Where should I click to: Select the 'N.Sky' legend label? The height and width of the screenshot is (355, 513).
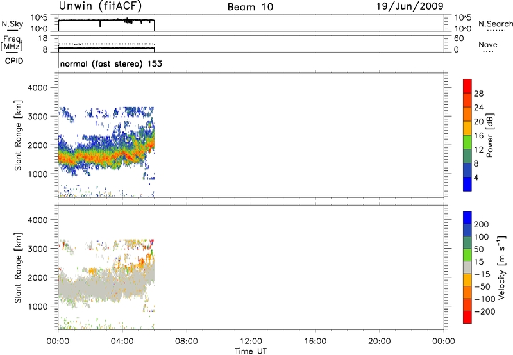coord(12,24)
